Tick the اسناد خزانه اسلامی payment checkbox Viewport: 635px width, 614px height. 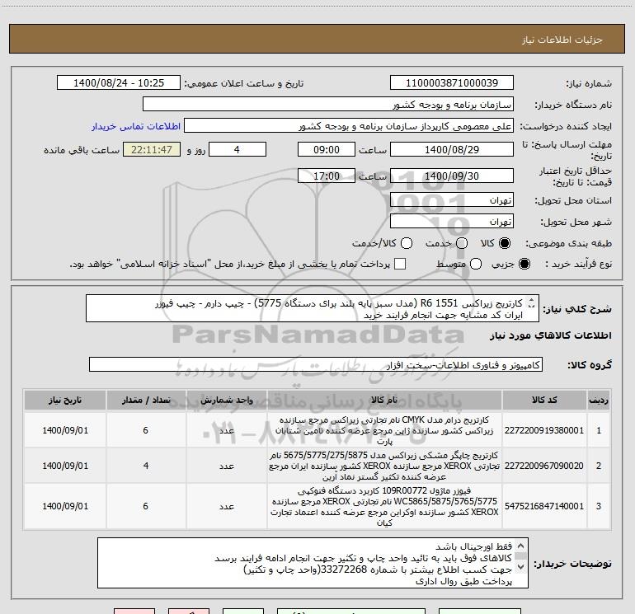[400, 264]
